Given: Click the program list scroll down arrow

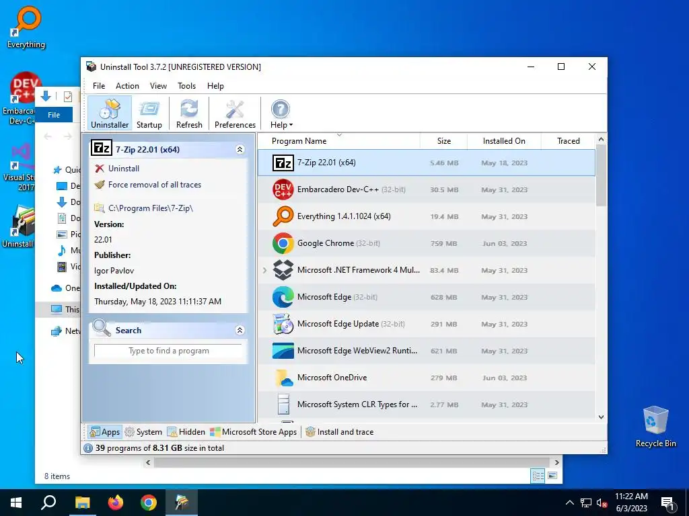Looking at the screenshot, I should point(601,417).
